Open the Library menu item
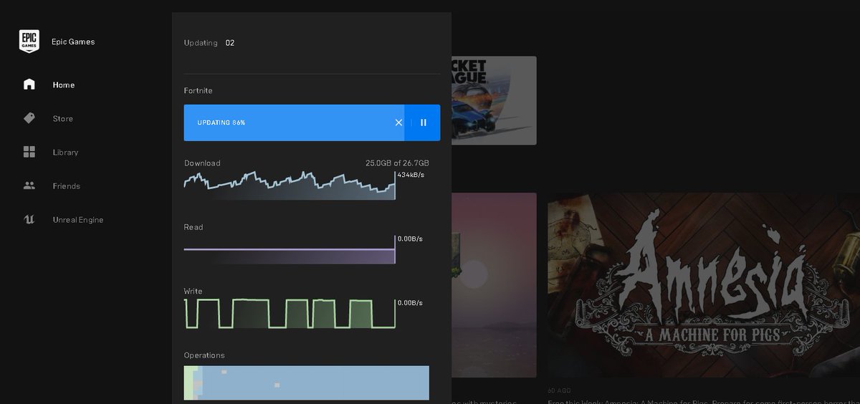Screen dimensions: 860x404 point(65,152)
